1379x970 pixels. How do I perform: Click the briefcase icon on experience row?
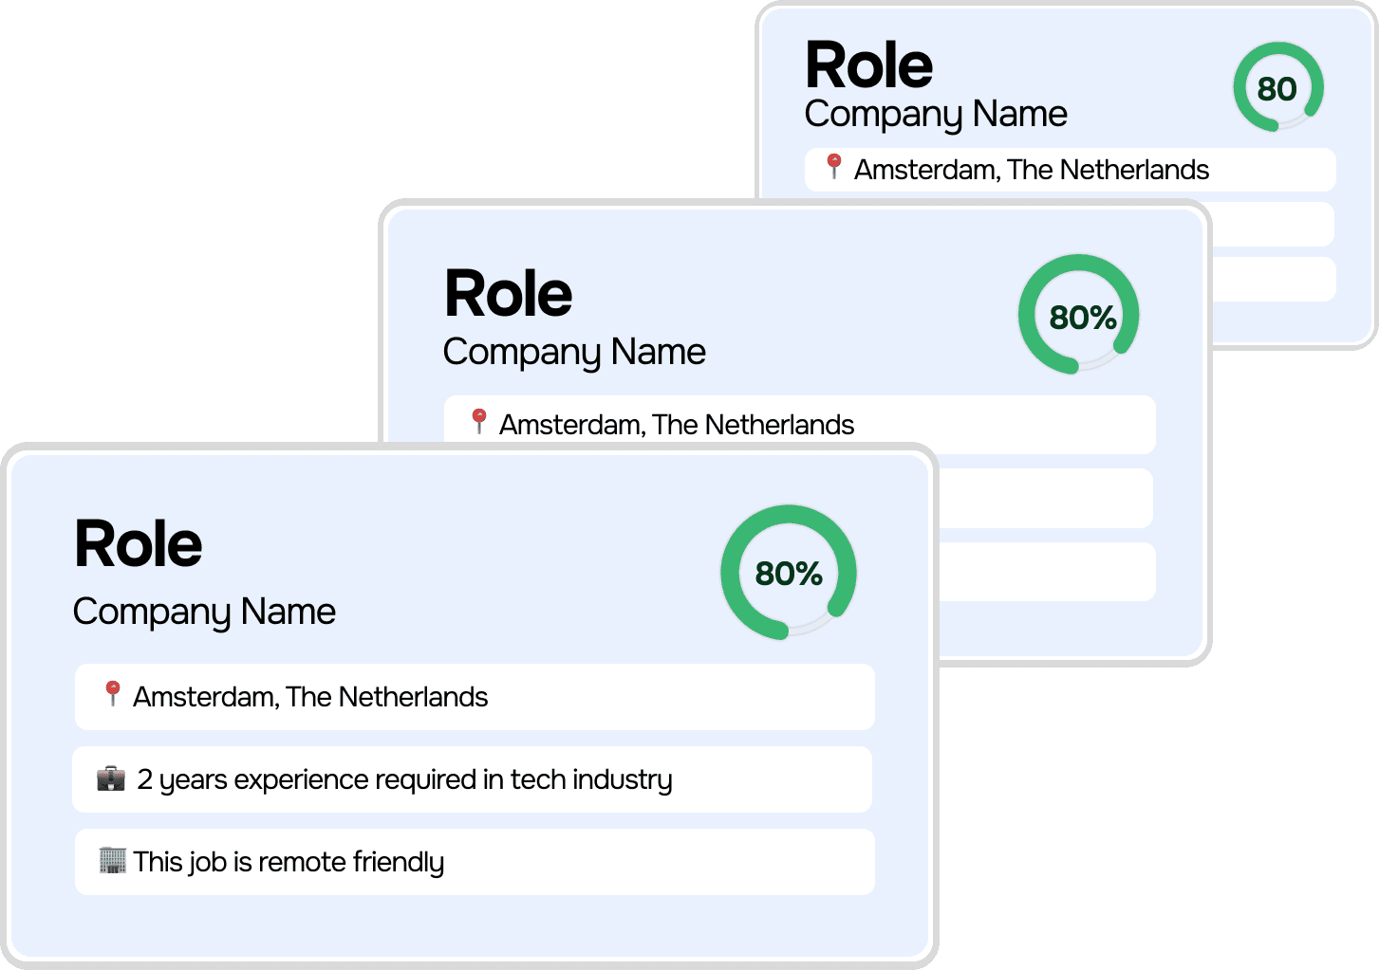(x=111, y=778)
